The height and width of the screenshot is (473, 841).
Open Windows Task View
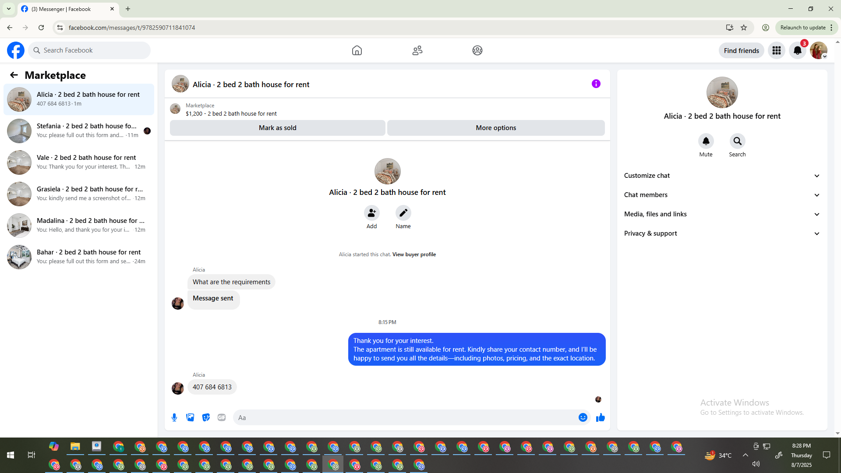[32, 455]
